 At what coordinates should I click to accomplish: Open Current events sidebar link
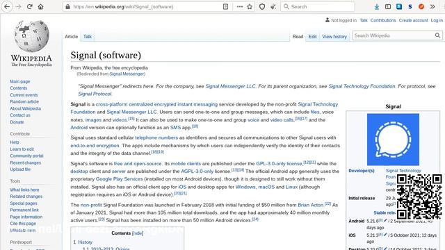[24, 95]
